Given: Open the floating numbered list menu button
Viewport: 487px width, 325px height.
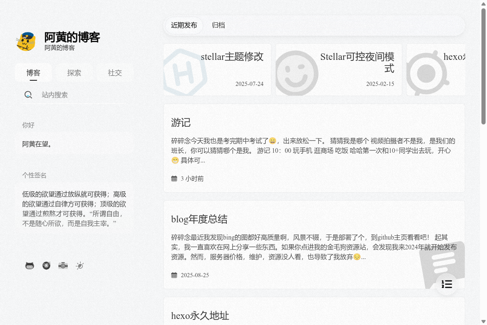Looking at the screenshot, I should click(x=447, y=284).
